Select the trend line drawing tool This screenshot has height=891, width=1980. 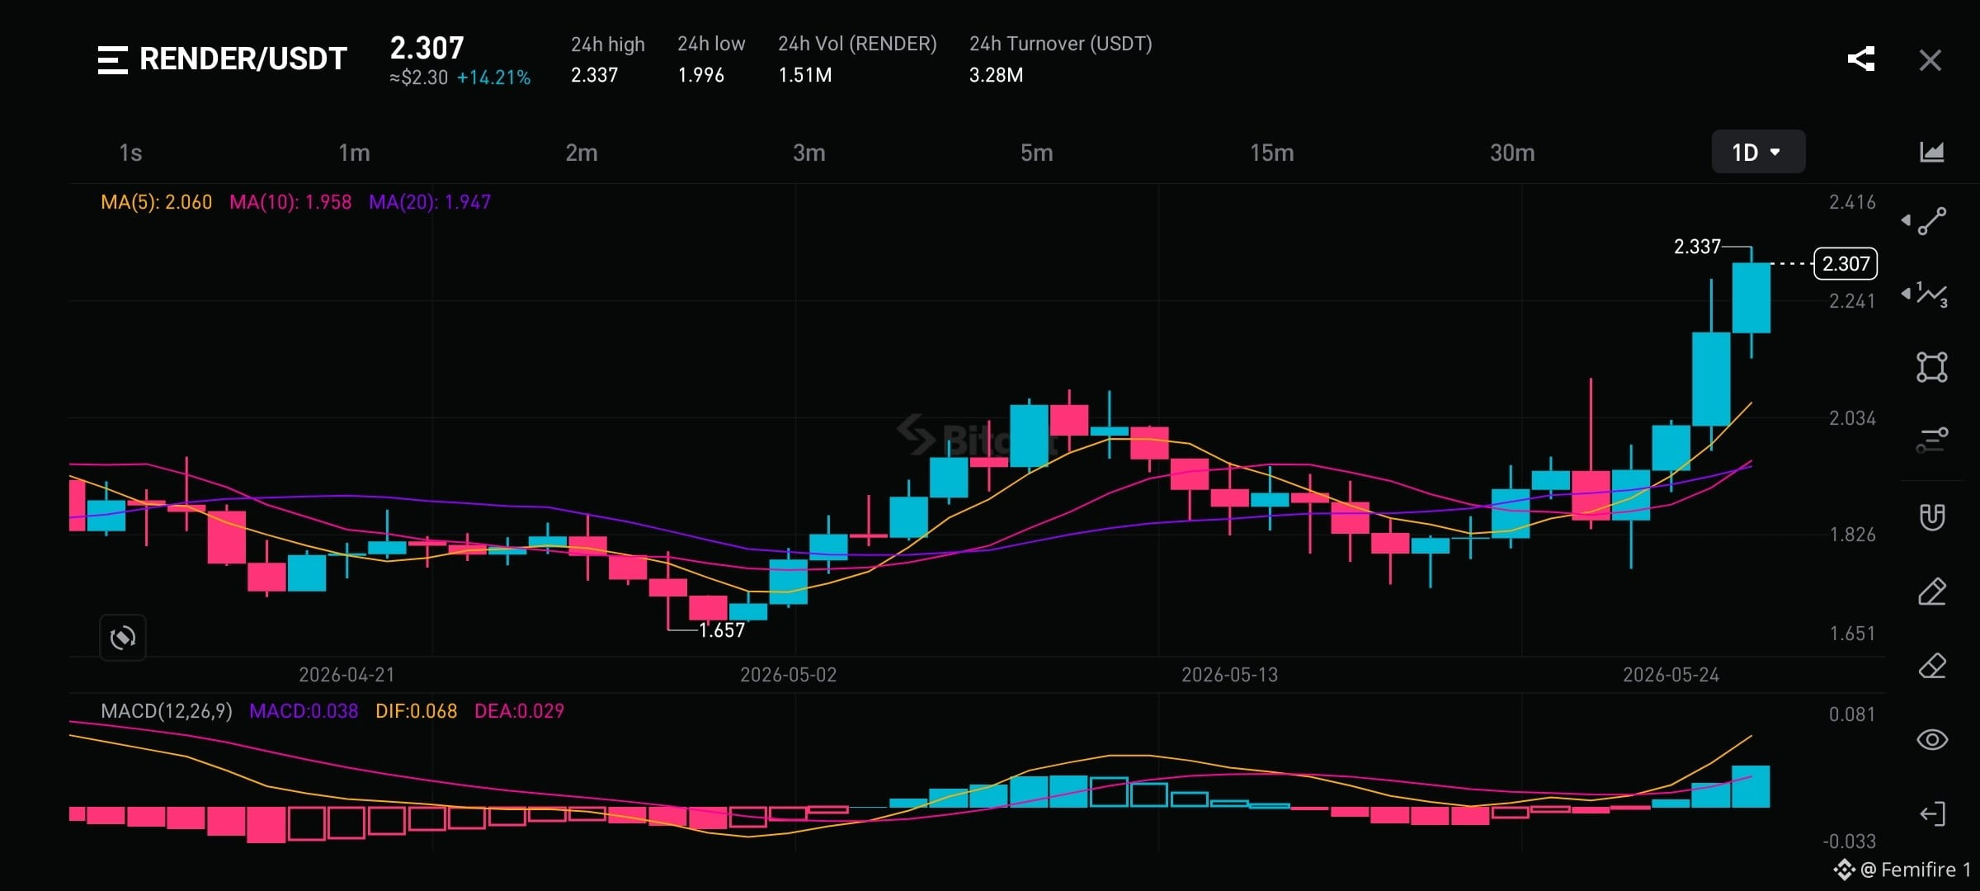point(1933,221)
